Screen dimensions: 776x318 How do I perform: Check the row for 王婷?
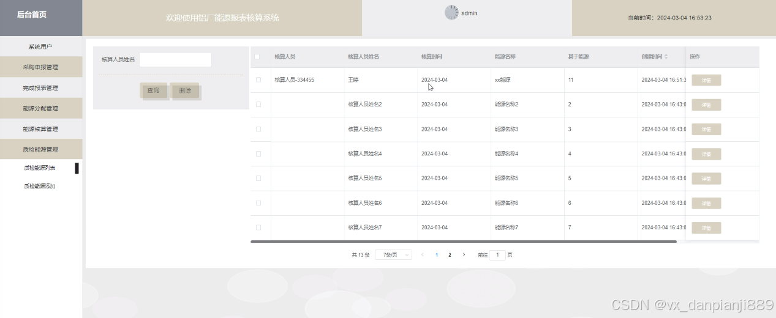click(x=258, y=80)
